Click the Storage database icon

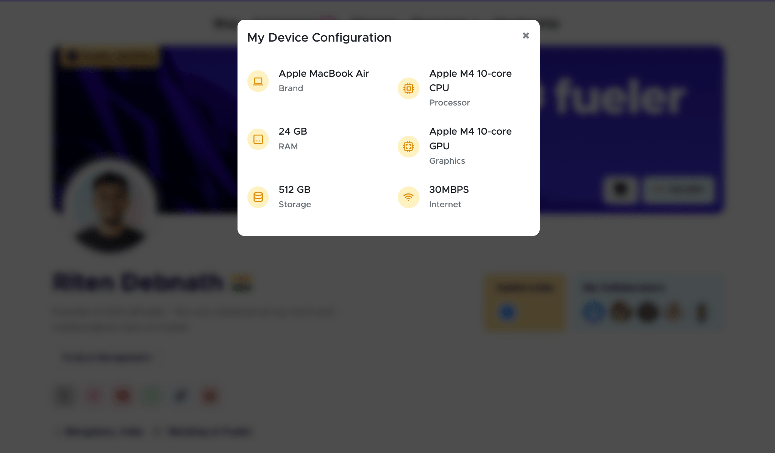click(258, 197)
